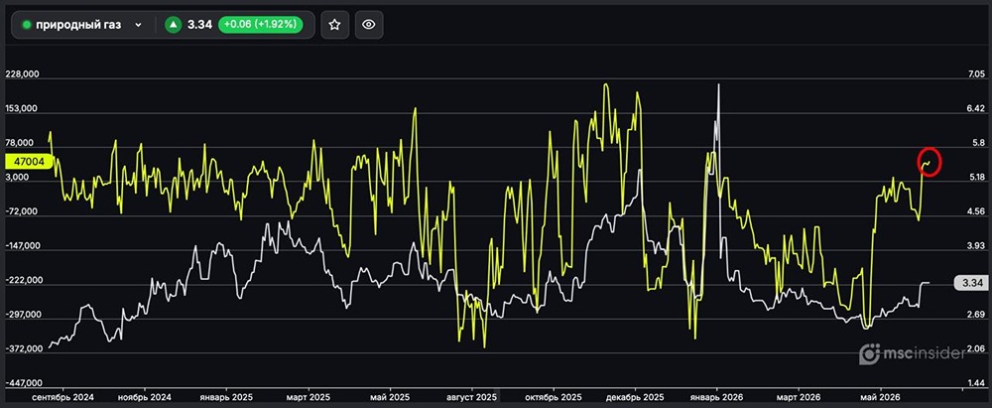The height and width of the screenshot is (408, 992).
Task: Click the green status dot before природный газ
Action: [27, 26]
